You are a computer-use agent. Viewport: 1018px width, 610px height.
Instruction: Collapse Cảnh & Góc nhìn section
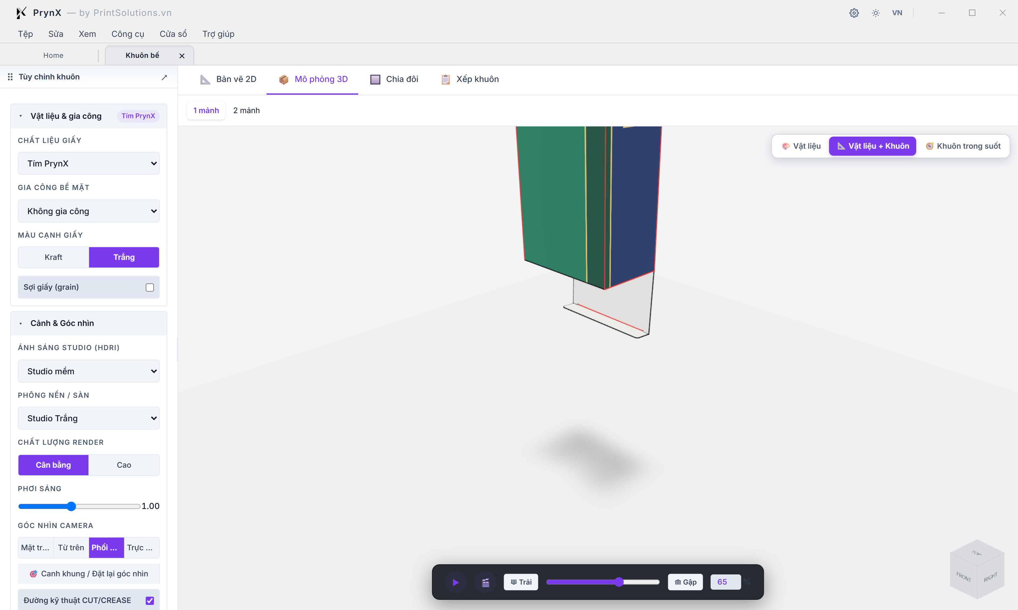coord(89,323)
